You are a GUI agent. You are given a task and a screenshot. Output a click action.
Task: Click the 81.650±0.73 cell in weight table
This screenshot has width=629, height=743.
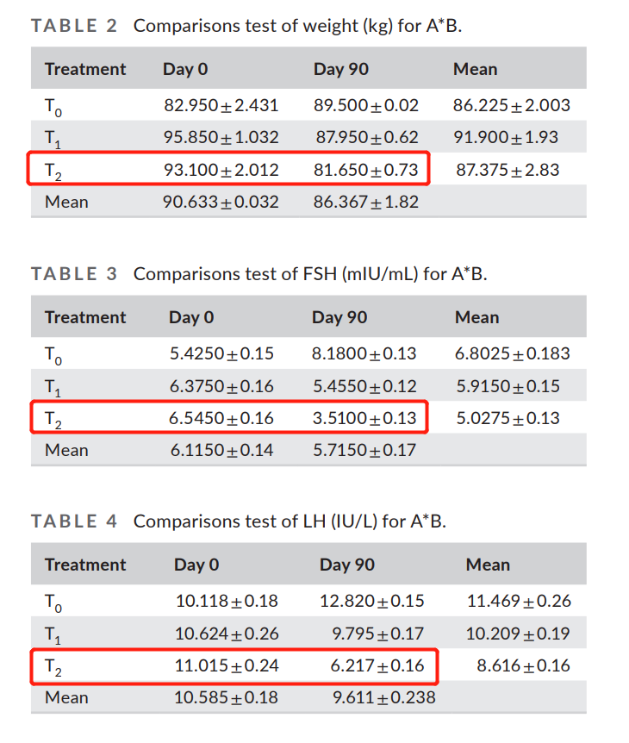pos(366,170)
